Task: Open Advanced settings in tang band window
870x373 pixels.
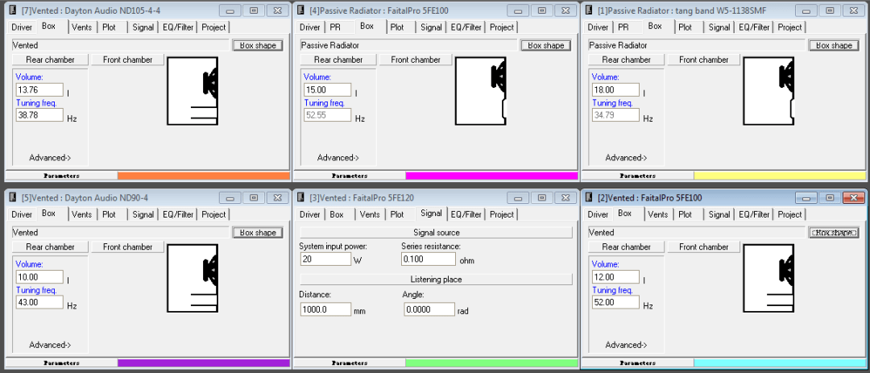Action: coord(626,158)
